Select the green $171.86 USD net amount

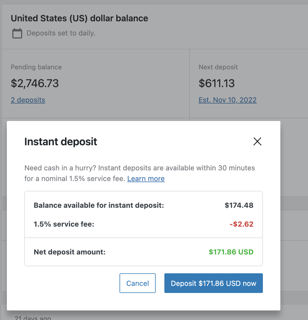231,252
